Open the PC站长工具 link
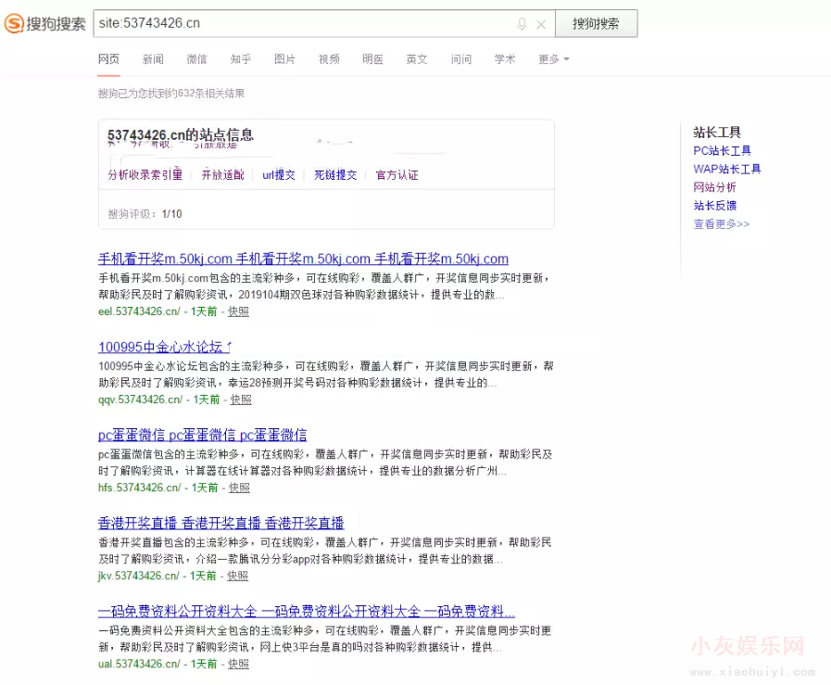 click(722, 149)
